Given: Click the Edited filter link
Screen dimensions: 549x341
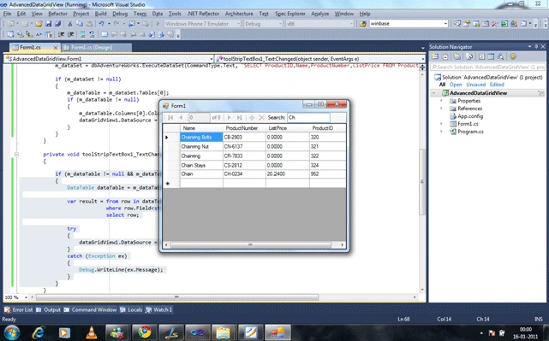Looking at the screenshot, I should [x=497, y=85].
